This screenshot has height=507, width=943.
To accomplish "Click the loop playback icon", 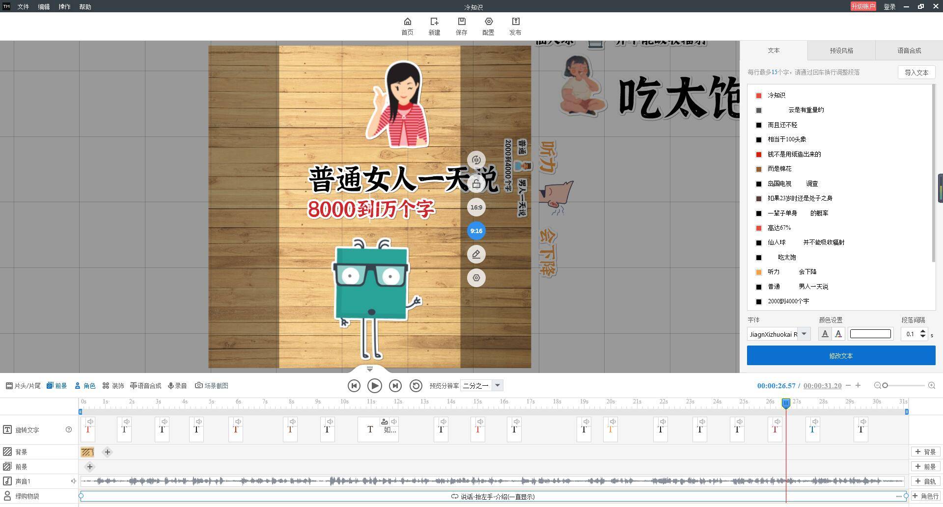I will (416, 386).
